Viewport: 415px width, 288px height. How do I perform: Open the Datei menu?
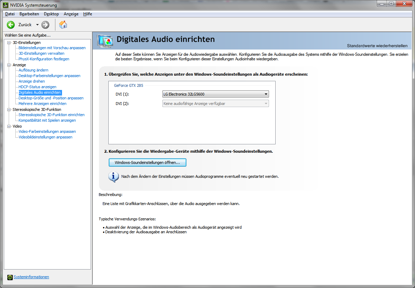tap(10, 14)
